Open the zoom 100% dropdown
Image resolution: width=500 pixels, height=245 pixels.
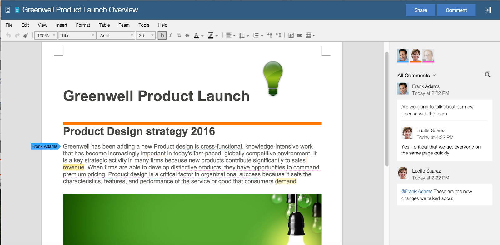pos(46,36)
